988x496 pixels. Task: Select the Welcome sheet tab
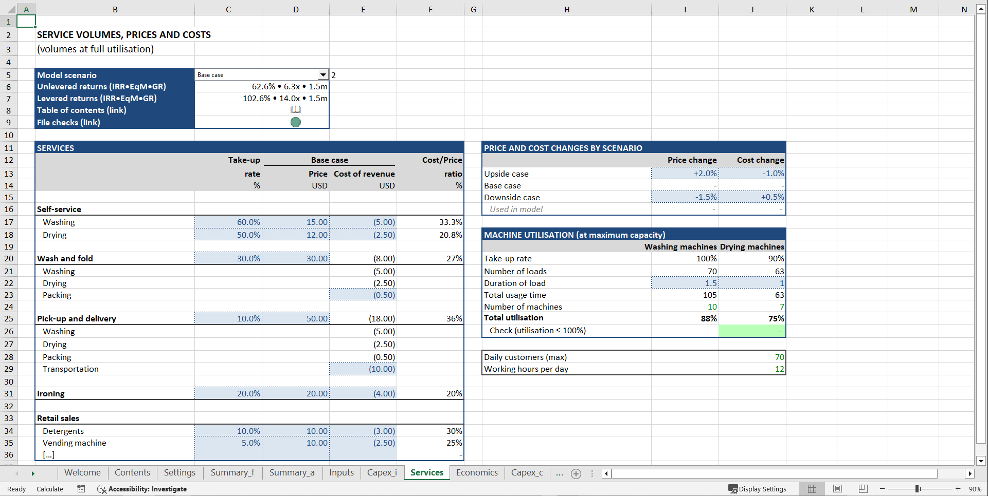point(82,472)
